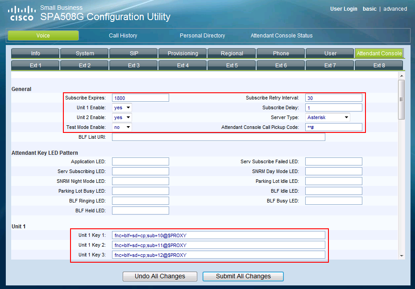Open the Ext 5 tab

232,65
